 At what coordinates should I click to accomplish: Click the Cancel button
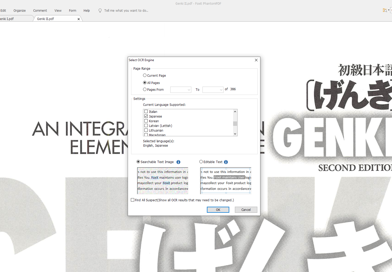pos(246,210)
